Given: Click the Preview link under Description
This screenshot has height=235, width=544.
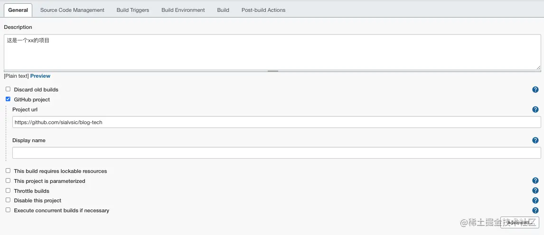Looking at the screenshot, I should [x=40, y=76].
